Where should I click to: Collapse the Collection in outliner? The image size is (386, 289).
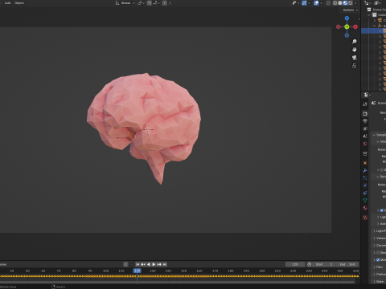369,15
